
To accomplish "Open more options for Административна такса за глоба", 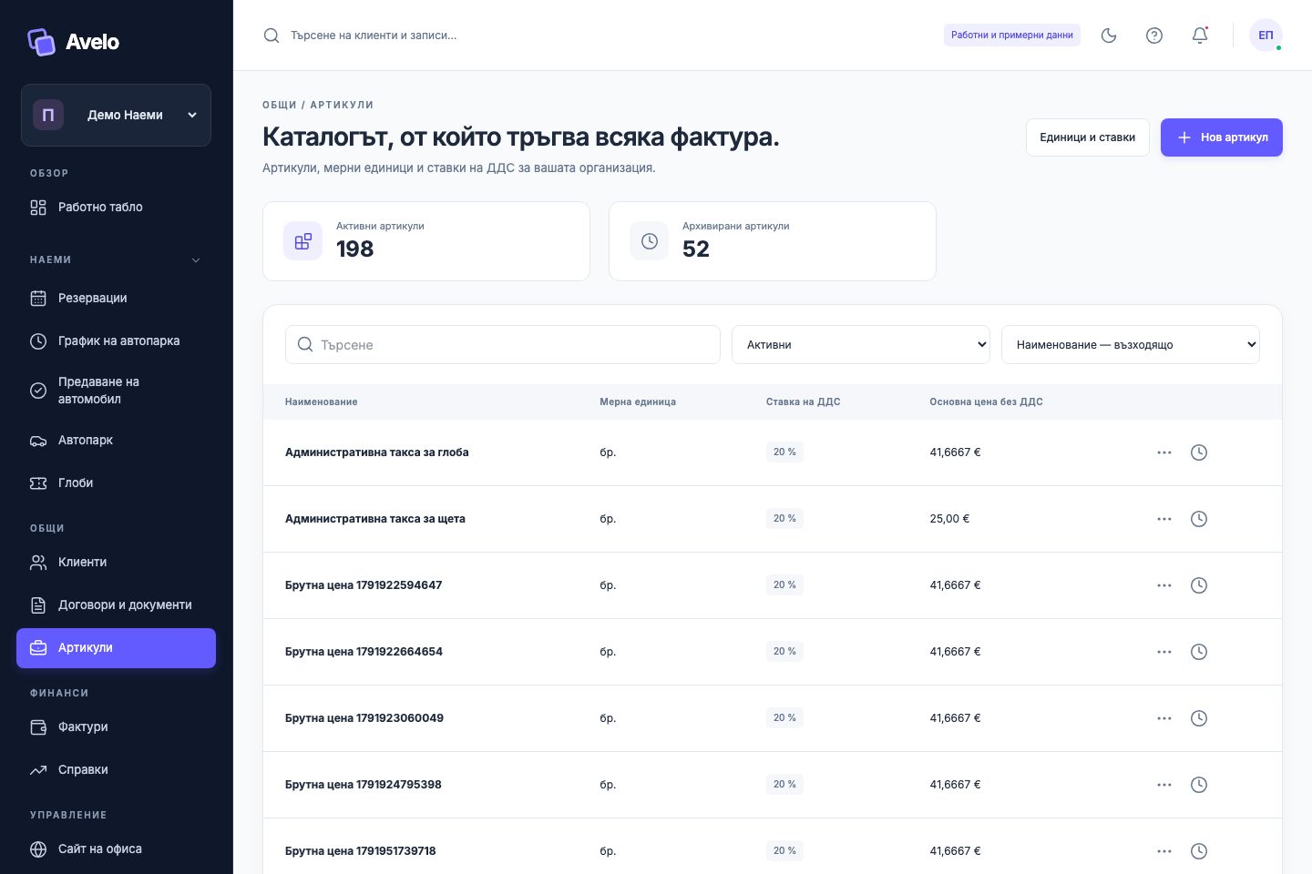I will [x=1164, y=452].
